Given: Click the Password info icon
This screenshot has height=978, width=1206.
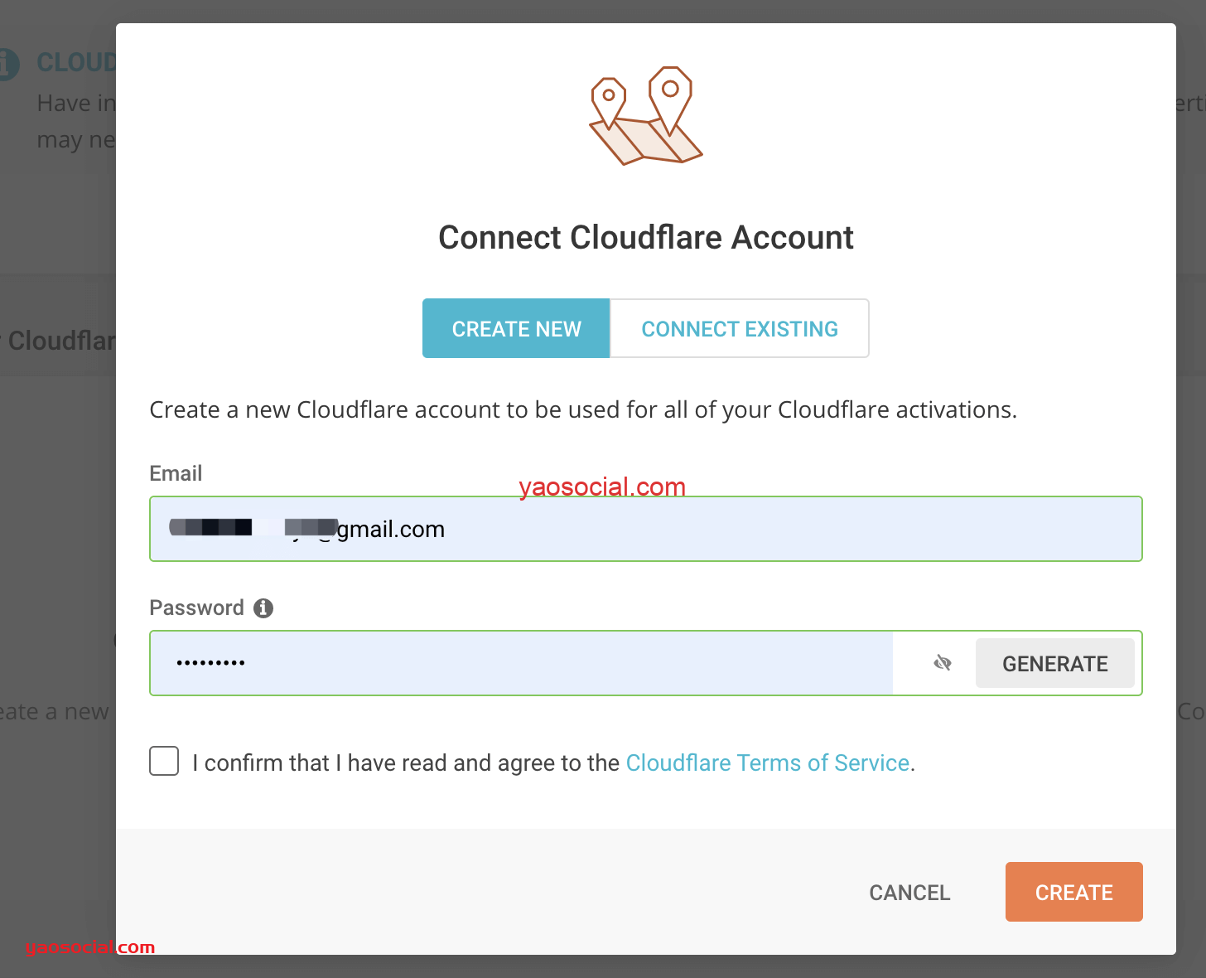Looking at the screenshot, I should point(263,608).
